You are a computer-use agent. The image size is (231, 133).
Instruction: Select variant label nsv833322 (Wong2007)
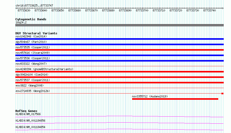(31, 64)
